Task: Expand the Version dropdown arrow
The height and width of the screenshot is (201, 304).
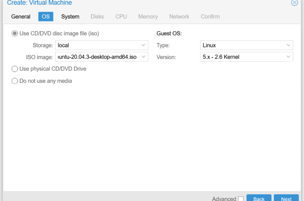Action: click(x=288, y=57)
